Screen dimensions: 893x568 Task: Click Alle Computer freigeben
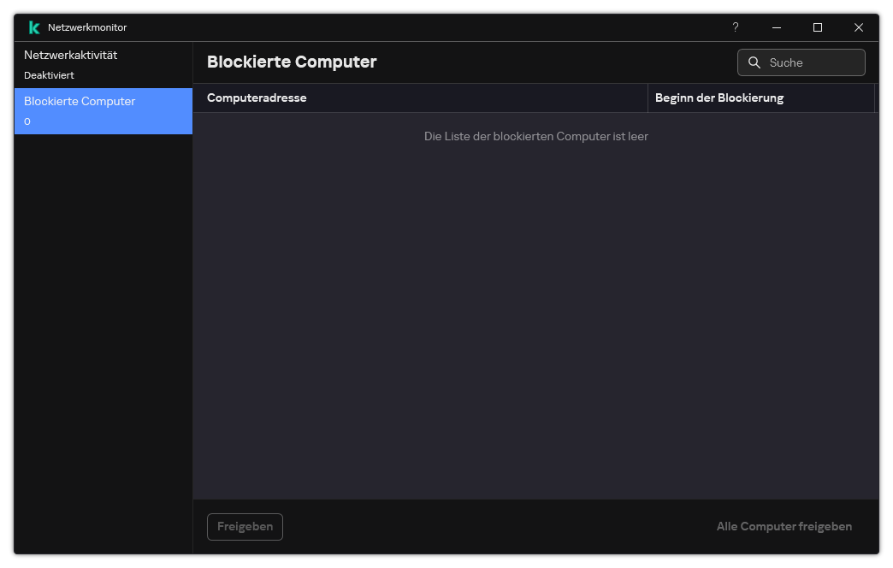click(x=784, y=526)
